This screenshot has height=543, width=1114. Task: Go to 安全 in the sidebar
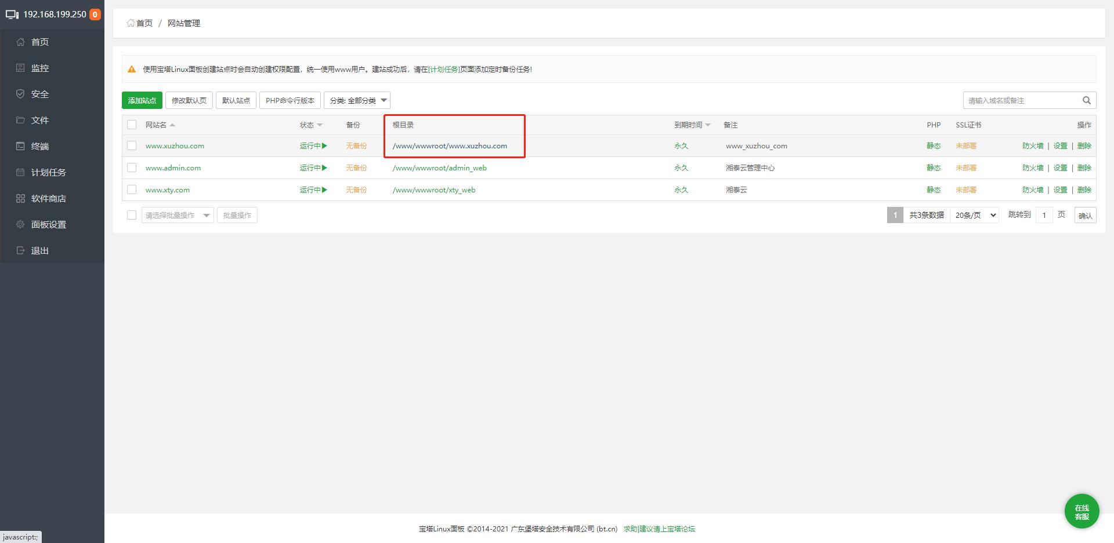coord(52,94)
